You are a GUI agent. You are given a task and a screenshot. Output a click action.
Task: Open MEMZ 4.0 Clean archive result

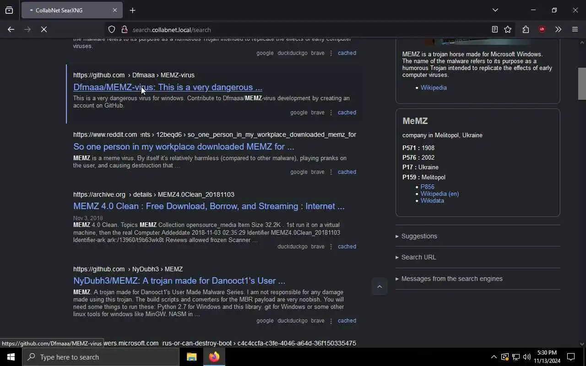click(209, 206)
